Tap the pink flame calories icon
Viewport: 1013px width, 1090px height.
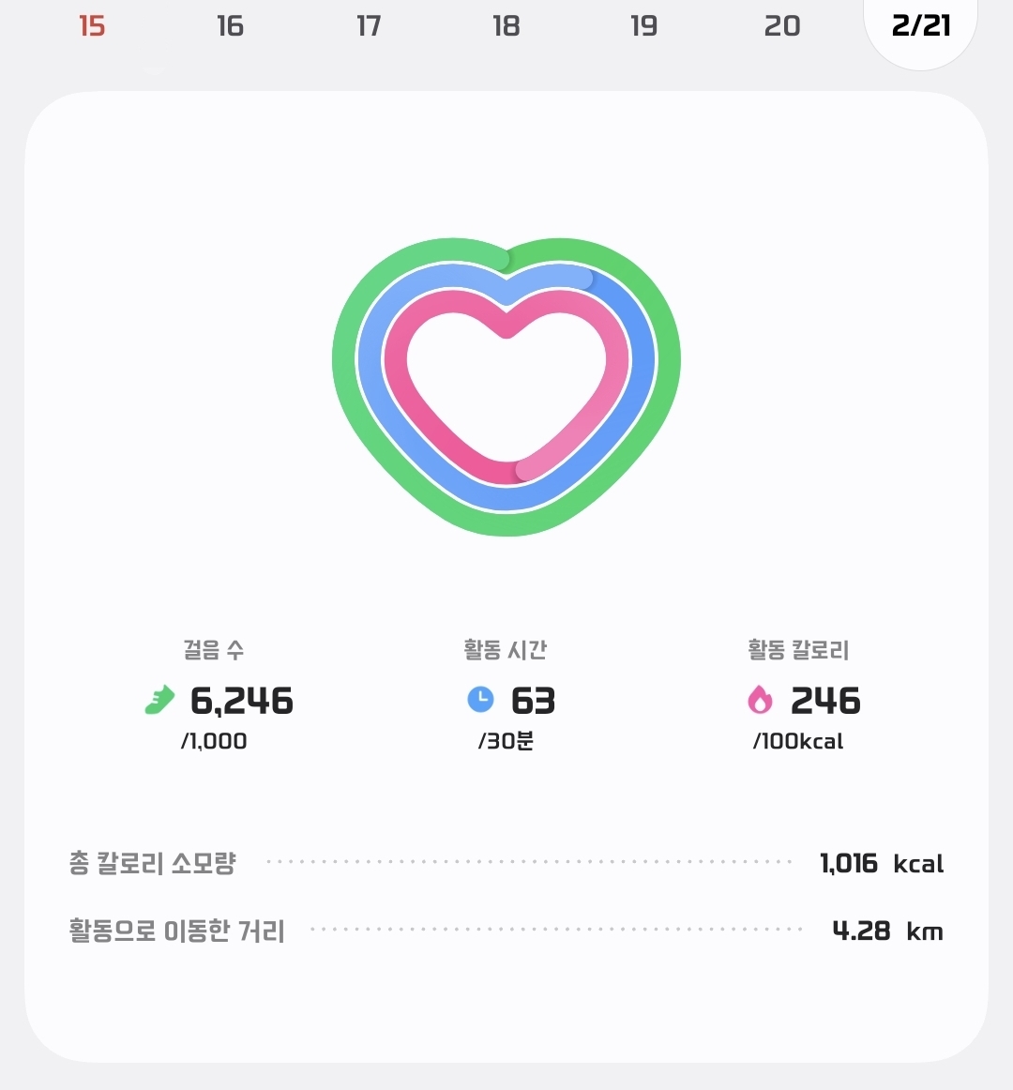tap(760, 700)
